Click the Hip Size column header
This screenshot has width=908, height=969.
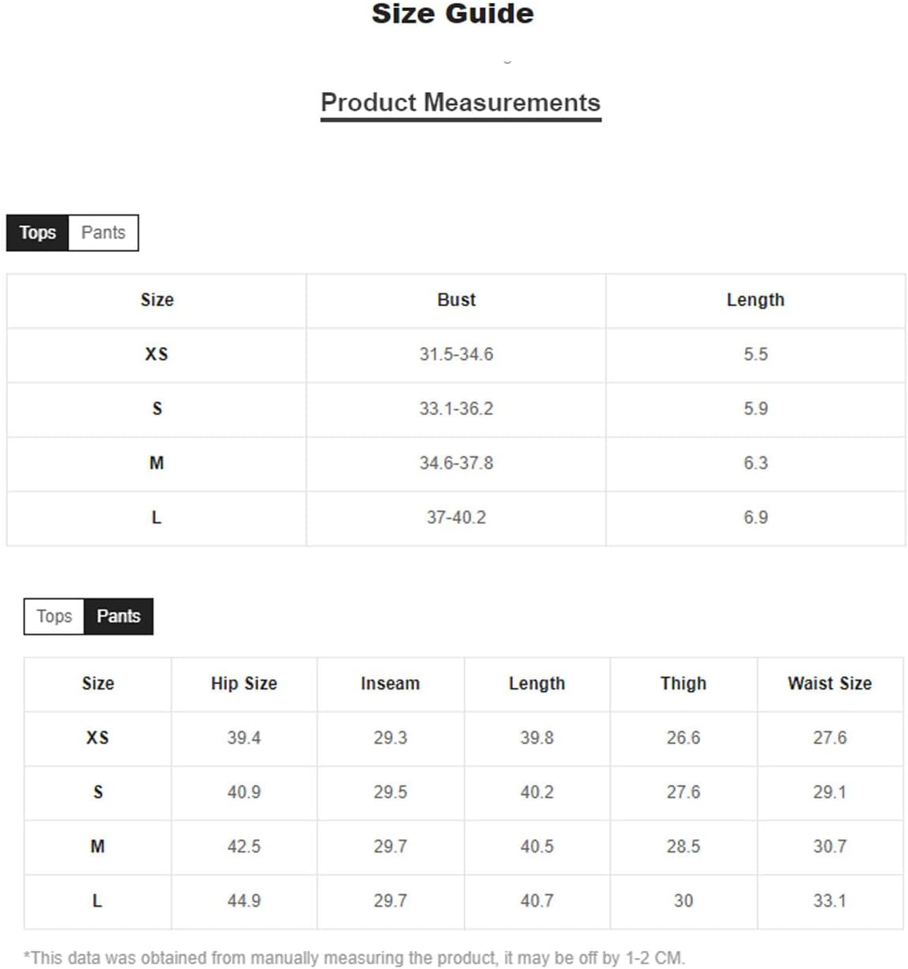pos(244,683)
